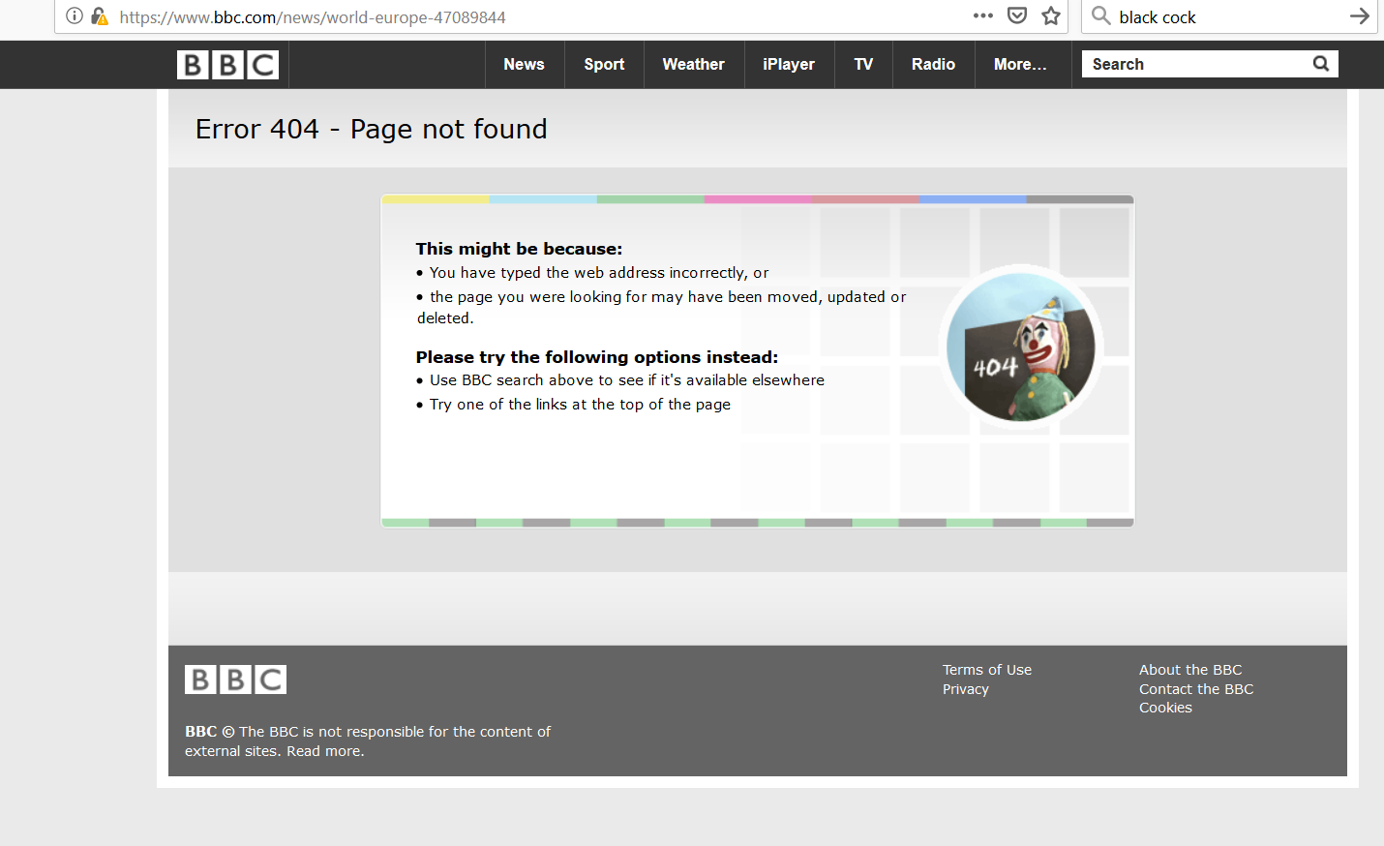Click the BBC logo in the header
The width and height of the screenshot is (1384, 846).
click(227, 65)
